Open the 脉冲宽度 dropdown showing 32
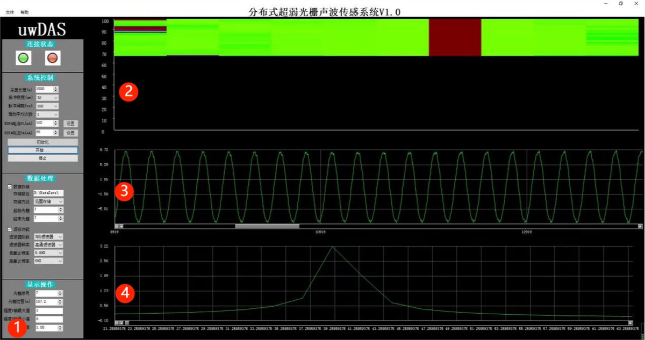The height and width of the screenshot is (340, 645). 47,98
